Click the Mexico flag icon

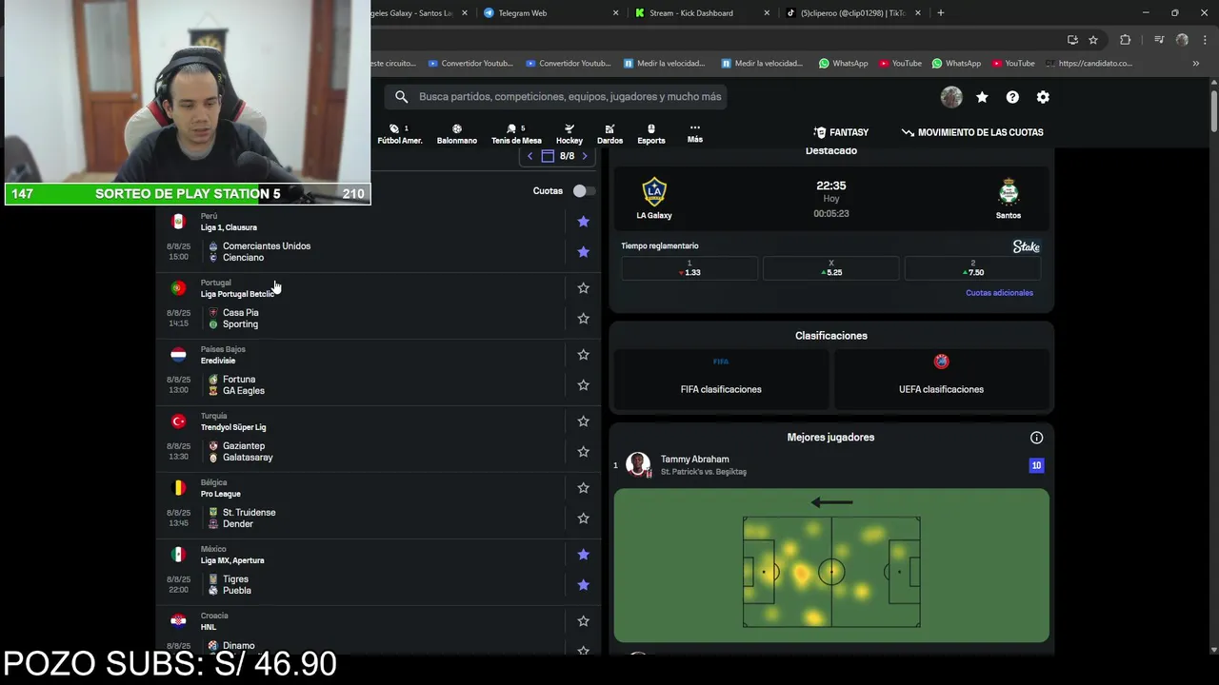178,555
